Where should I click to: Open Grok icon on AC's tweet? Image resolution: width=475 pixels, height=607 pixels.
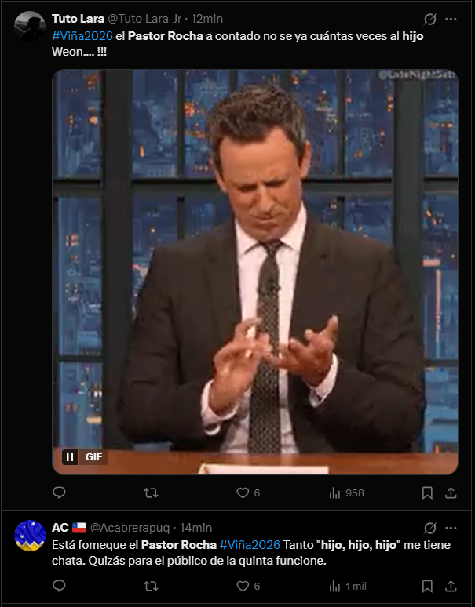[x=429, y=528]
